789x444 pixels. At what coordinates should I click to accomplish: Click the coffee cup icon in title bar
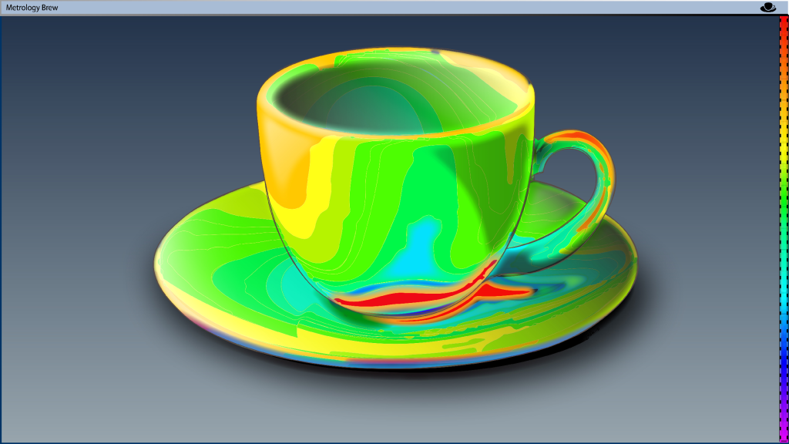coord(767,7)
